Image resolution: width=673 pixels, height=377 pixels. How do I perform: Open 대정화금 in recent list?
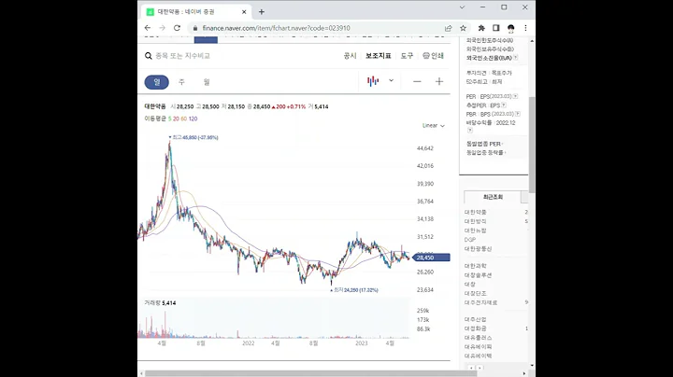(476, 328)
